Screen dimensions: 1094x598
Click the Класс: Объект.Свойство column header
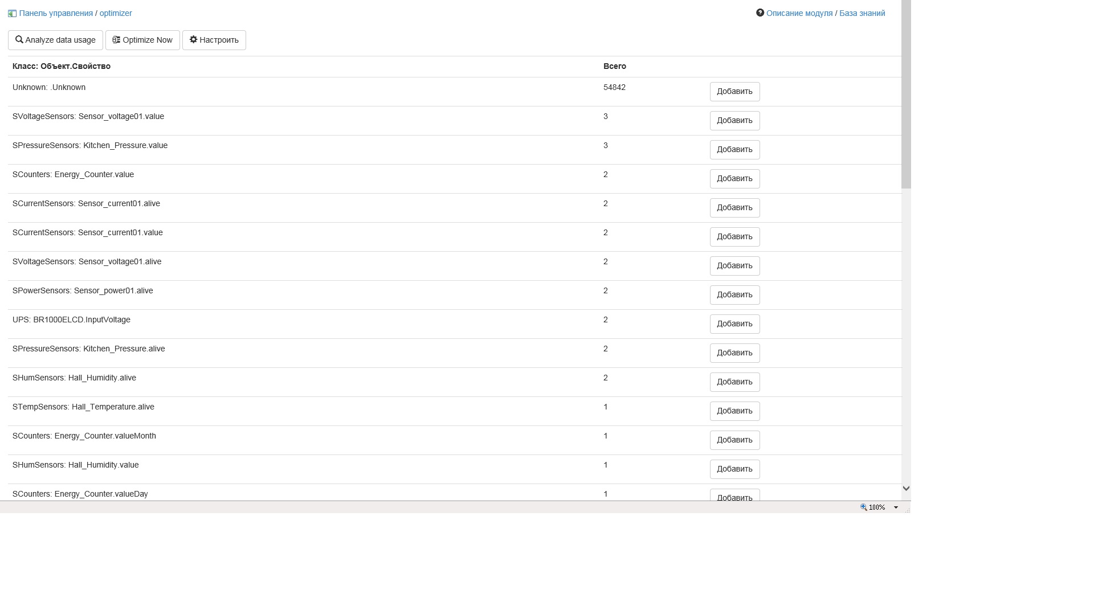click(x=62, y=67)
